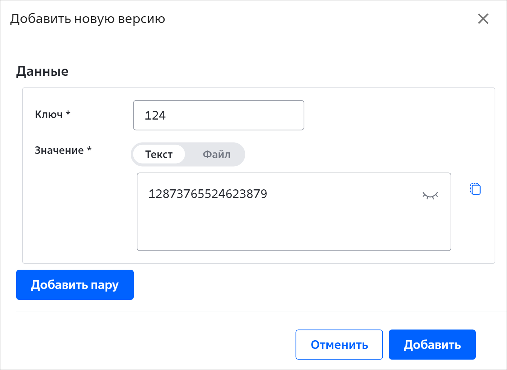Click the Значение * field label

click(x=63, y=150)
